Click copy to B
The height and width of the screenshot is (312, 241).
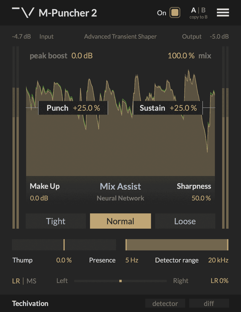198,17
